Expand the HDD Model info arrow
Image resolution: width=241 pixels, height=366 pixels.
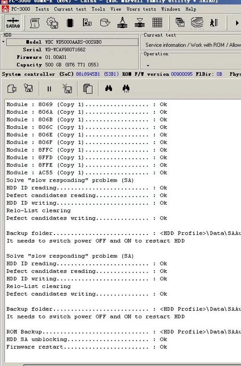click(3, 42)
